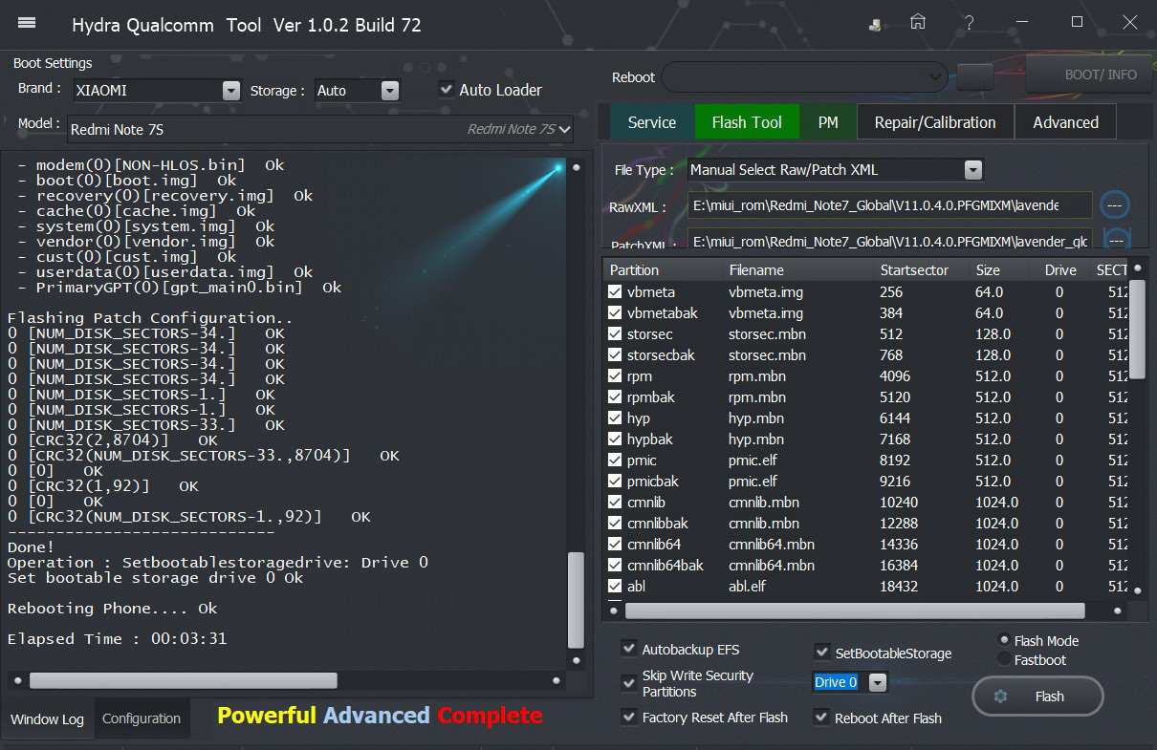The height and width of the screenshot is (750, 1157).
Task: Expand the Model dropdown Redmi Note 7S
Action: [564, 129]
